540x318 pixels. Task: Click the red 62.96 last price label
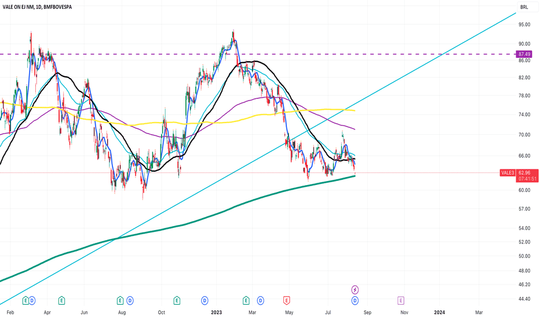(524, 173)
